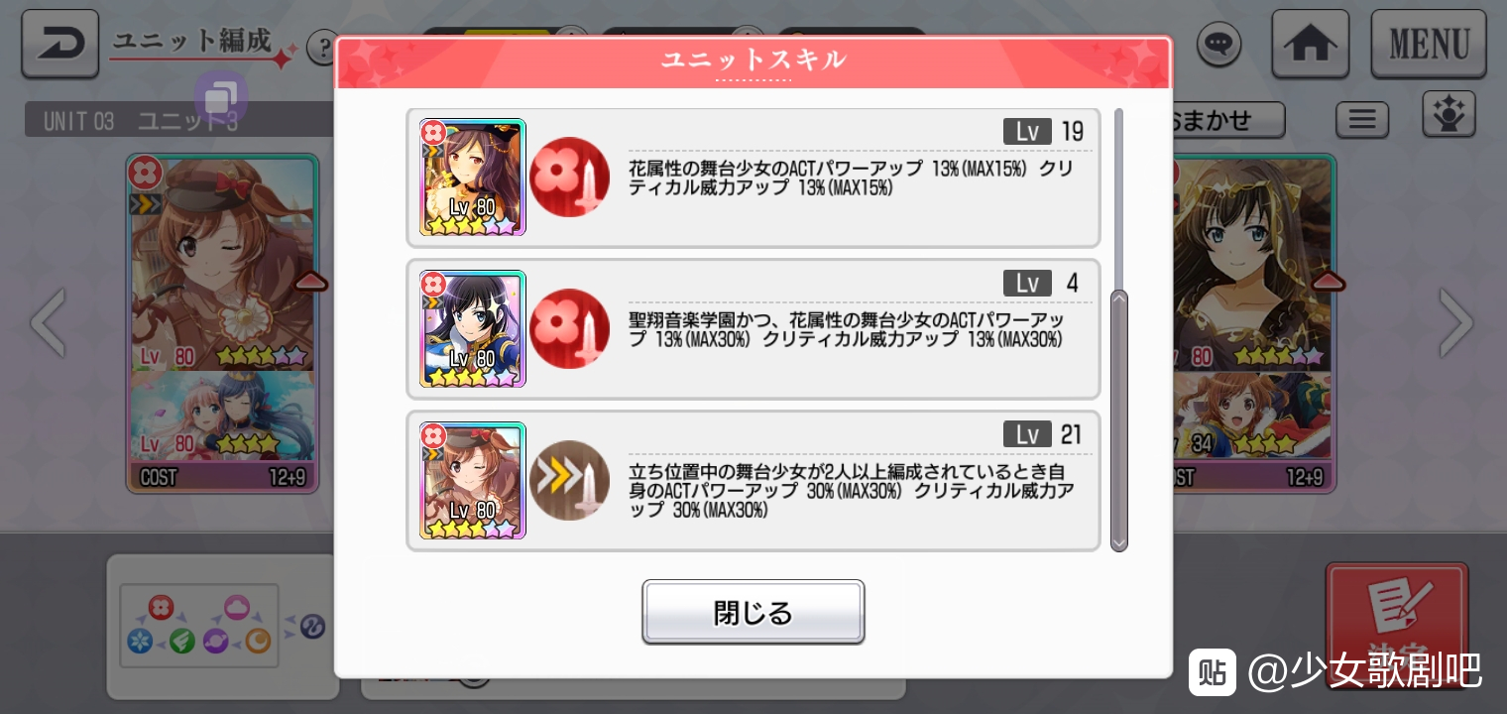The image size is (1507, 714).
Task: Click the attribute affinity chart panel
Action: click(223, 626)
